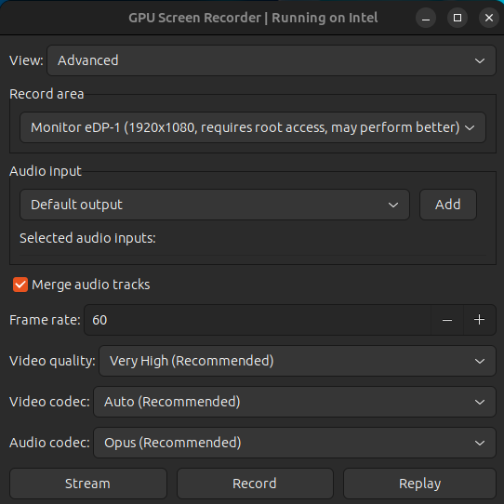Click the "View:" label
504x504 pixels.
point(26,60)
